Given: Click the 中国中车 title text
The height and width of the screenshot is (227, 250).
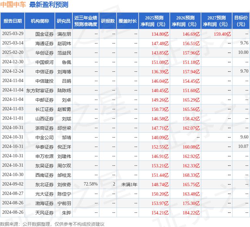Looking at the screenshot, I should point(13,5).
